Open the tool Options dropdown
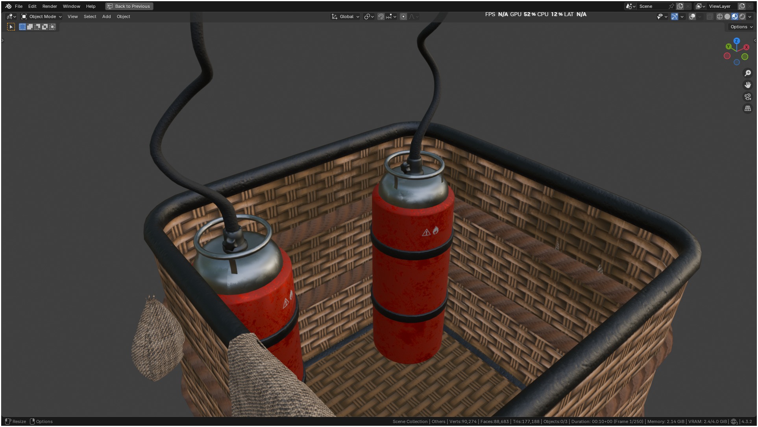Image resolution: width=758 pixels, height=427 pixels. coord(741,27)
